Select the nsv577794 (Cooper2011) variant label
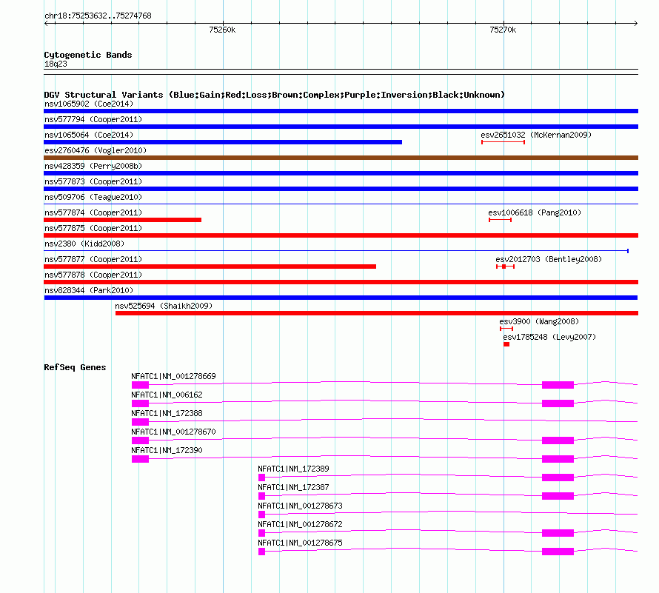Image resolution: width=659 pixels, height=593 pixels. tap(93, 119)
